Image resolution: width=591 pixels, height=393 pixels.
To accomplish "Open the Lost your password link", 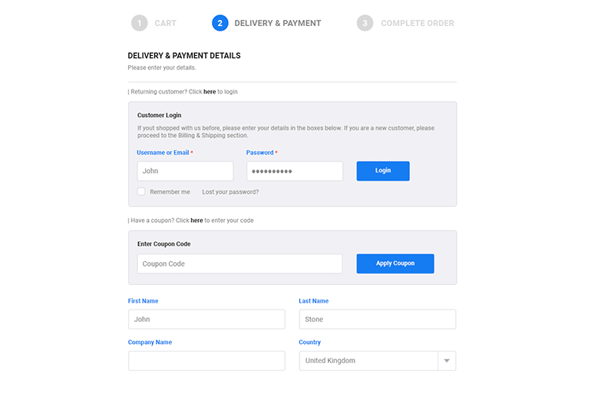I will coord(230,192).
